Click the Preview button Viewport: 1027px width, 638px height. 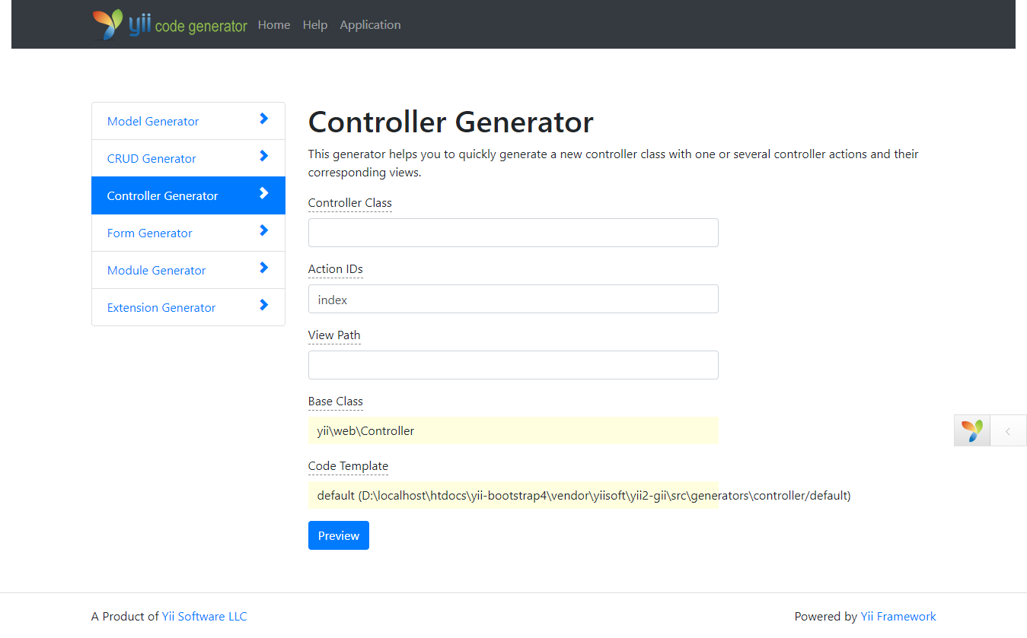[339, 535]
